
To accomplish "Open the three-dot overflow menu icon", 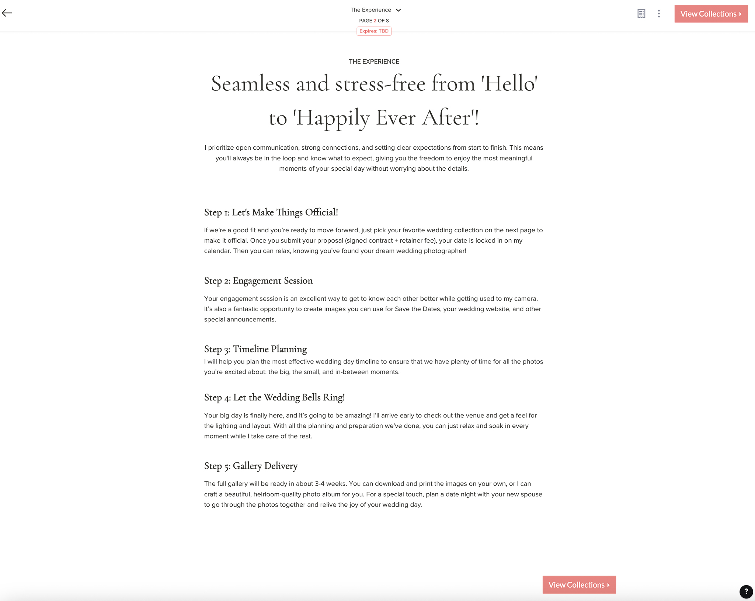I will click(x=659, y=14).
